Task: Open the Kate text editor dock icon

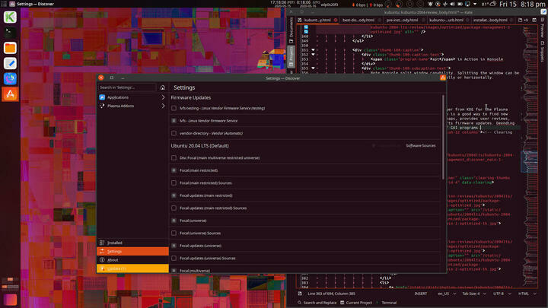Action: (x=10, y=63)
